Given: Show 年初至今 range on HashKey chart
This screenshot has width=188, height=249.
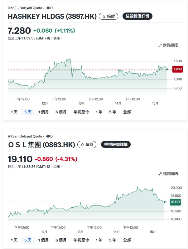Looking at the screenshot, I should (x=81, y=112).
